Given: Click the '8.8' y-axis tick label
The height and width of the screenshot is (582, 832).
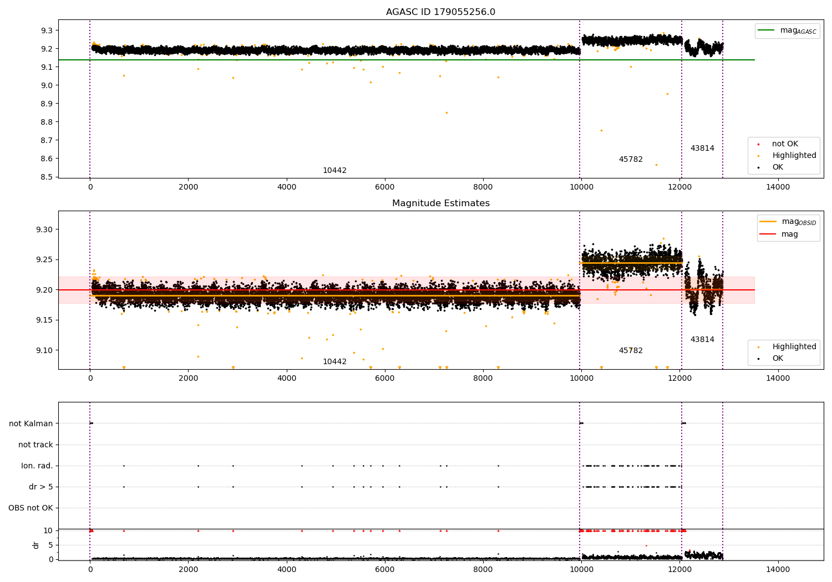Looking at the screenshot, I should pos(46,122).
